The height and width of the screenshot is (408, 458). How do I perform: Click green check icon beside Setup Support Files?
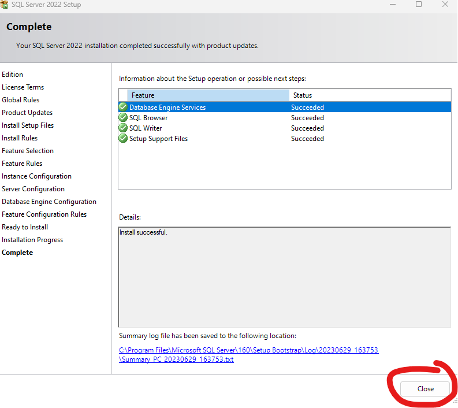click(x=123, y=138)
